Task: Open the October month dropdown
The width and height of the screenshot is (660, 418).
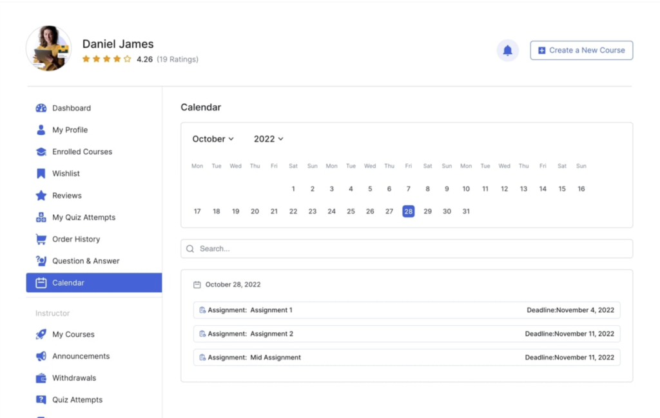Action: 213,139
